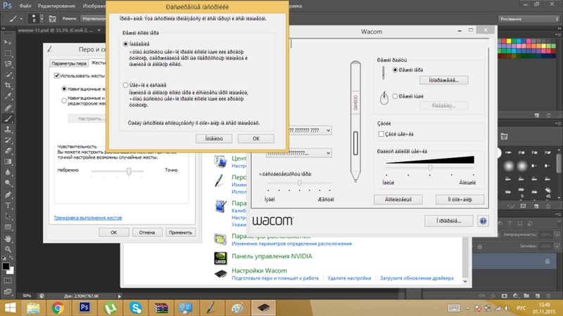Viewport: 563px width, 316px height.
Task: Open 'Панель управления NVIDIA' link
Action: pos(272,256)
